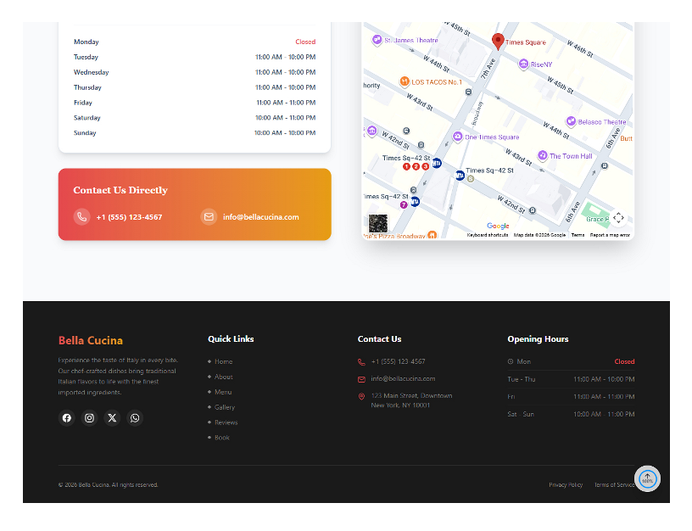This screenshot has width=692, height=531.
Task: Click the Tue - Thu footer hours row
Action: pyautogui.click(x=571, y=379)
